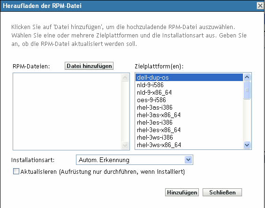Select 'nld-9-i586' in the platform list
The width and height of the screenshot is (265, 208).
coord(189,85)
